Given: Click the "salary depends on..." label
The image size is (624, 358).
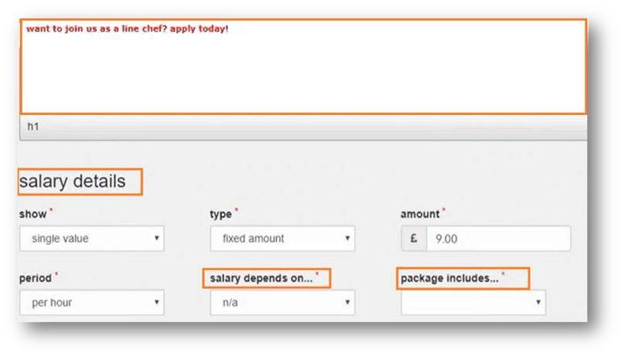Looking at the screenshot, I should [260, 278].
